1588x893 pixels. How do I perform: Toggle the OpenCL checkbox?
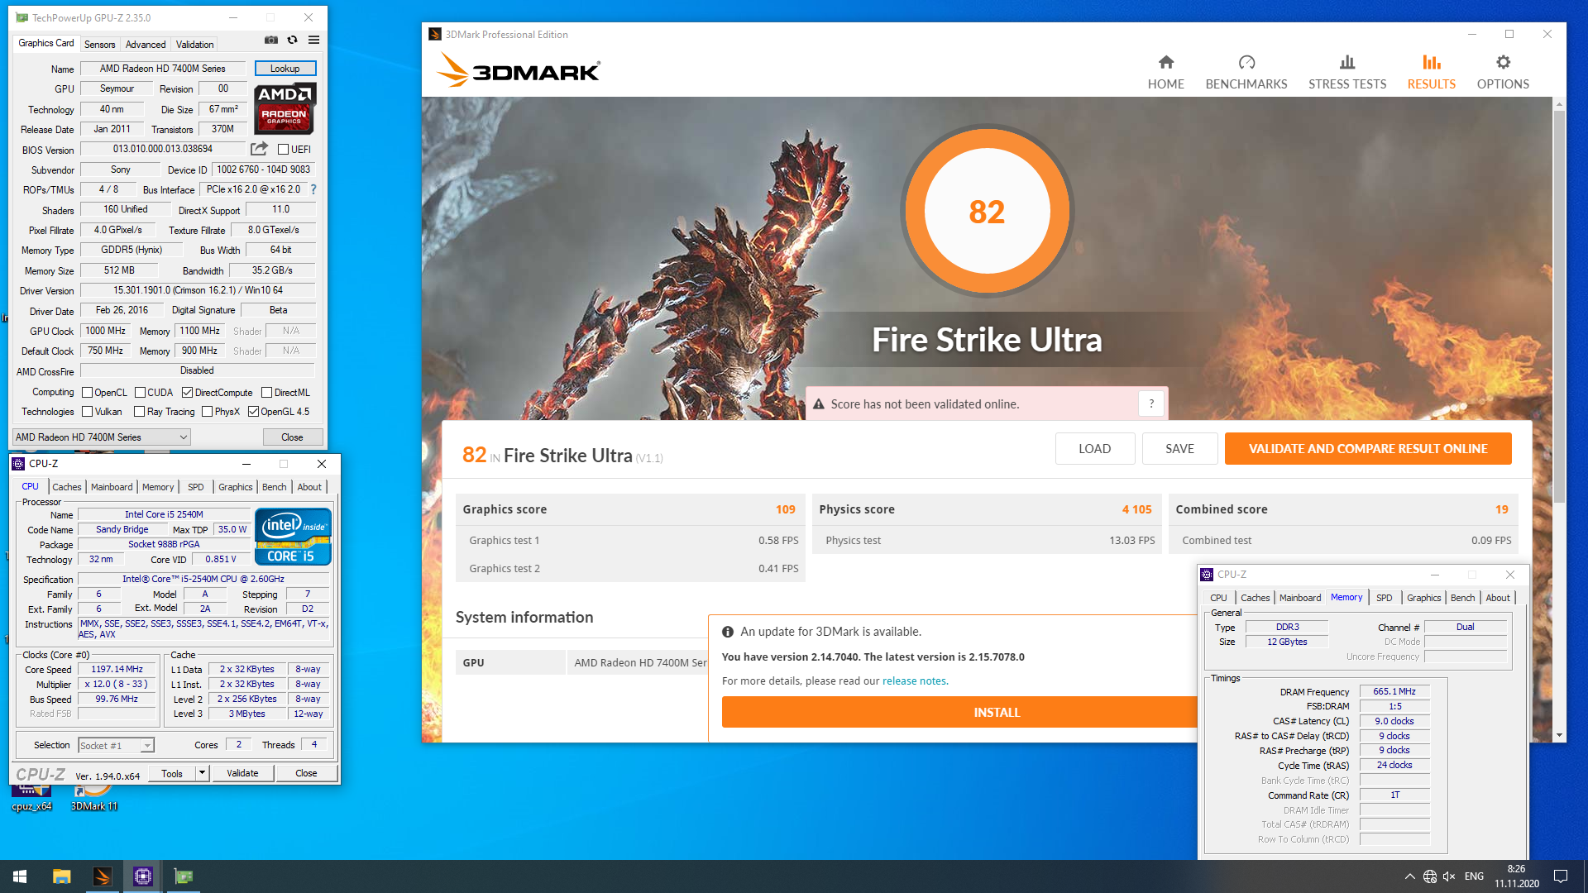pyautogui.click(x=87, y=393)
